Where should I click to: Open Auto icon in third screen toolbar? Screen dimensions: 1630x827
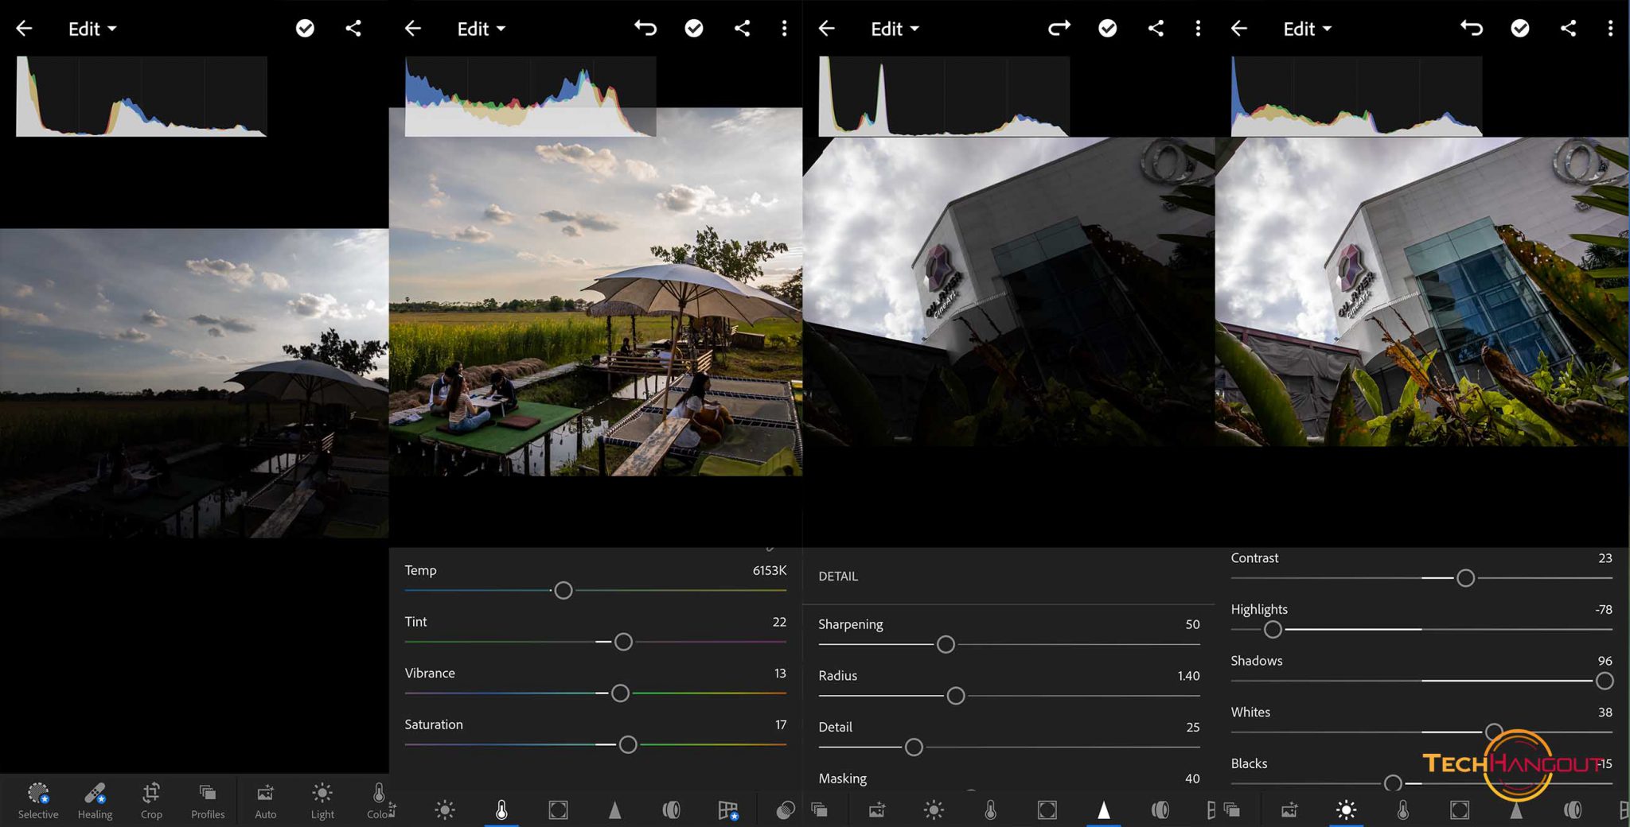(x=876, y=810)
